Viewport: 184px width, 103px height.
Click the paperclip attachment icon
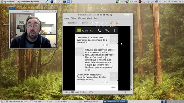tap(107, 31)
